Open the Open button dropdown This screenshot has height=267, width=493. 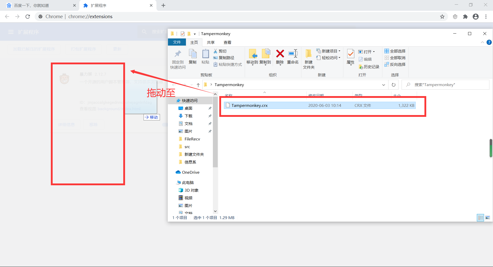[x=367, y=52]
